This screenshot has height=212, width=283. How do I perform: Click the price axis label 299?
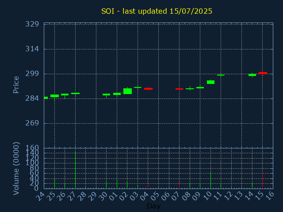point(32,74)
